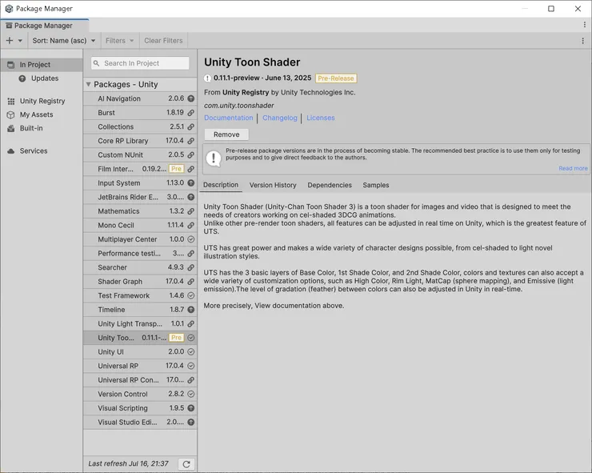Open the Filters dropdown

click(x=120, y=41)
